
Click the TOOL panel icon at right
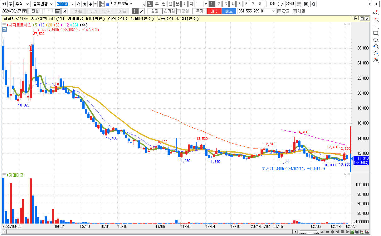tap(376, 12)
